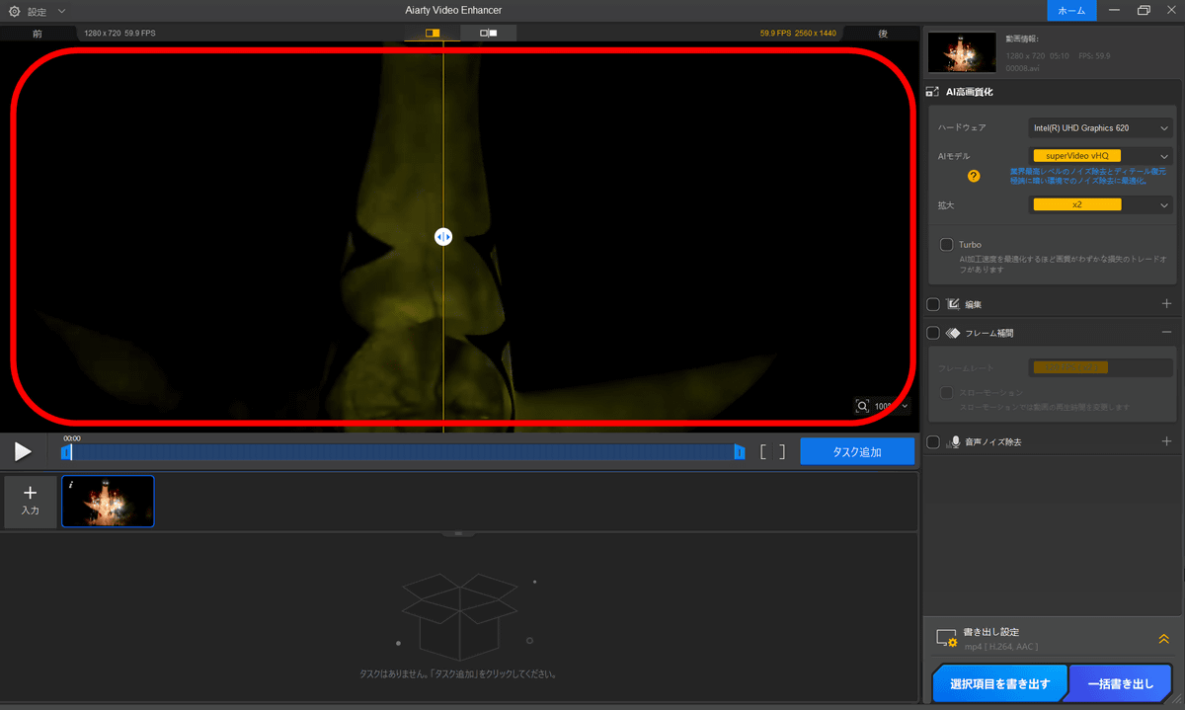Switch to the 後 after view
1185x710 pixels.
(x=882, y=34)
